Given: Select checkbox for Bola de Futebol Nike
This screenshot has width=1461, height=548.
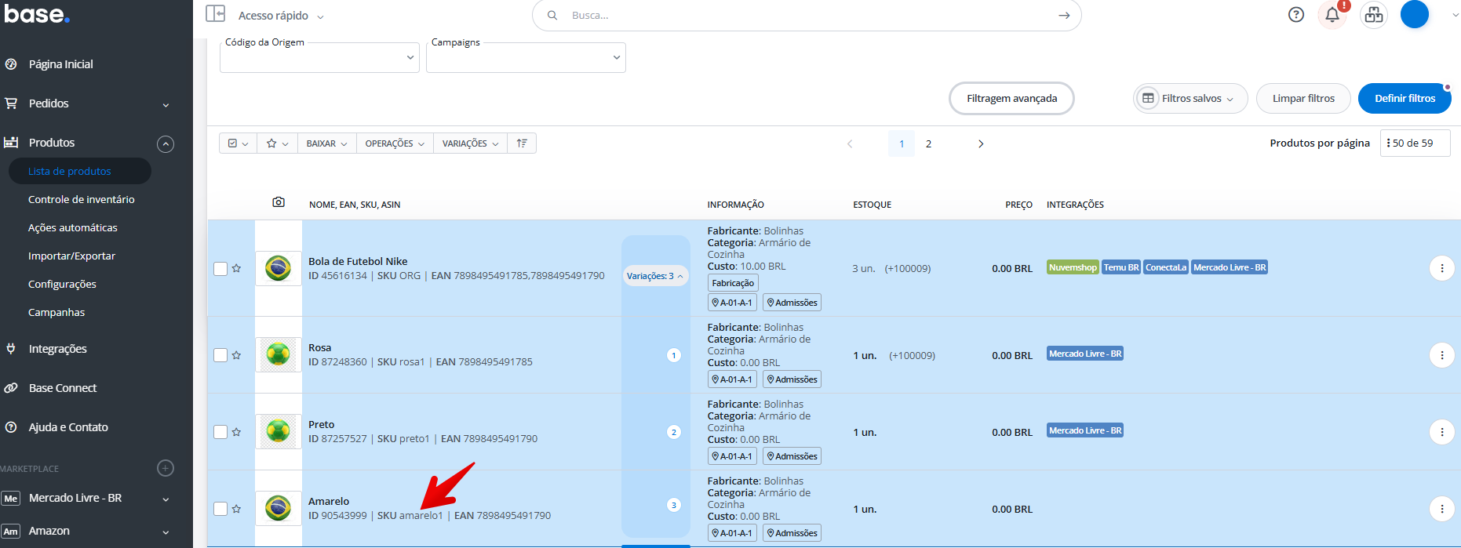Looking at the screenshot, I should (x=220, y=269).
